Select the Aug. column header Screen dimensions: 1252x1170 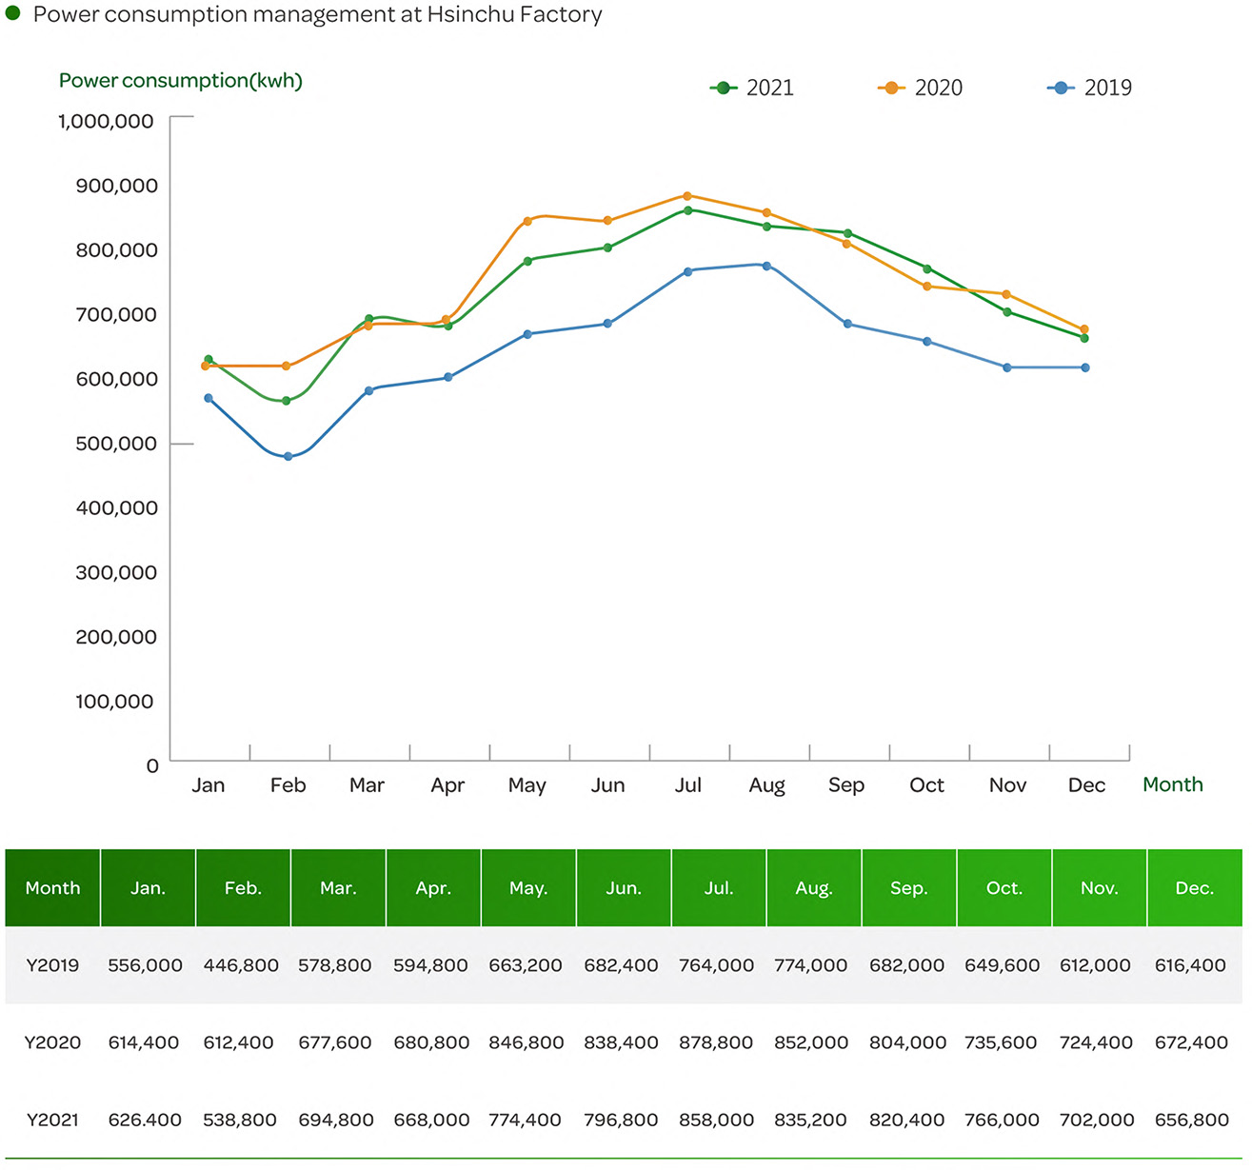click(814, 888)
